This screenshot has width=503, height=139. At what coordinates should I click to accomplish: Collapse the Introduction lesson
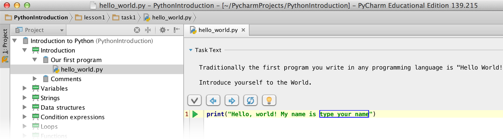click(25, 50)
